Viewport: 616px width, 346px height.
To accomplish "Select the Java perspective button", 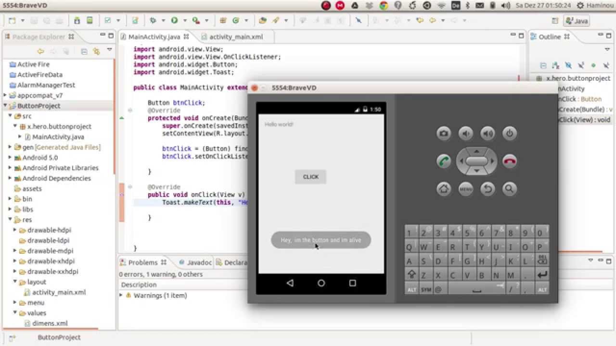I will [x=577, y=21].
